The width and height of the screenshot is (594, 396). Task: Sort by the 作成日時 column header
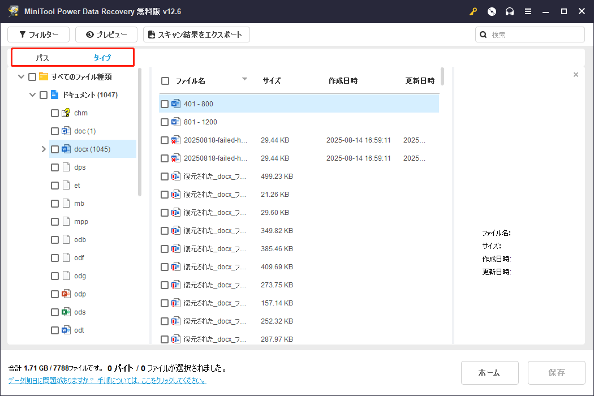(343, 81)
